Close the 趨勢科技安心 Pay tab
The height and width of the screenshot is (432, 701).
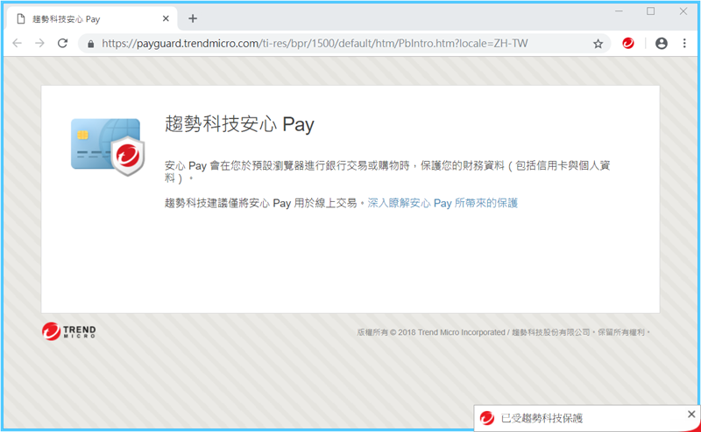pos(166,18)
